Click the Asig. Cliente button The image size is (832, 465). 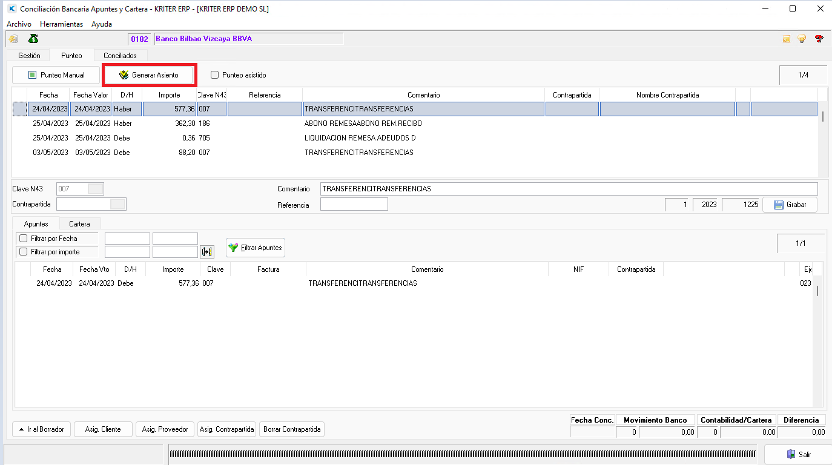click(102, 429)
